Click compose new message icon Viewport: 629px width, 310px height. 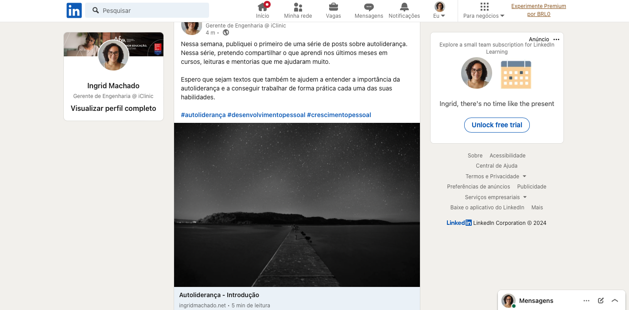click(x=601, y=300)
